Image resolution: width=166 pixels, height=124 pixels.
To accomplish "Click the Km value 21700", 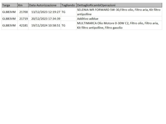I will pyautogui.click(x=23, y=12).
